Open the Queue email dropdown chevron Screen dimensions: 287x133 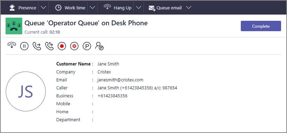click(189, 8)
